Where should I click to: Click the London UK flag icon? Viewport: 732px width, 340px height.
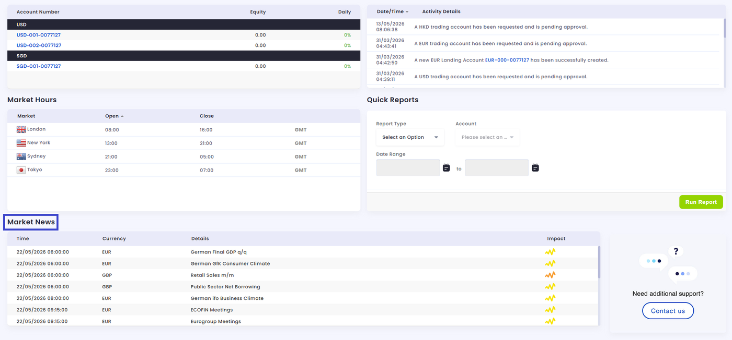[21, 129]
